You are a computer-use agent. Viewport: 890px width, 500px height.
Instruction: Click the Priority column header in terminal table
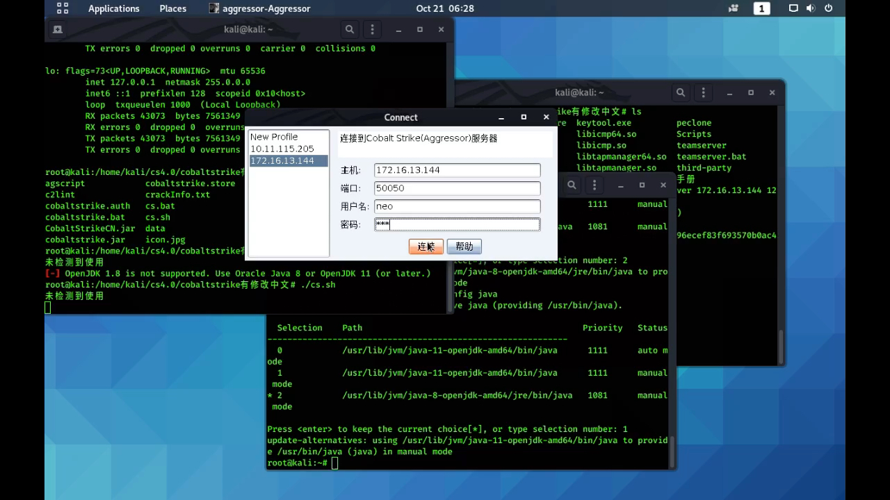[x=603, y=328]
